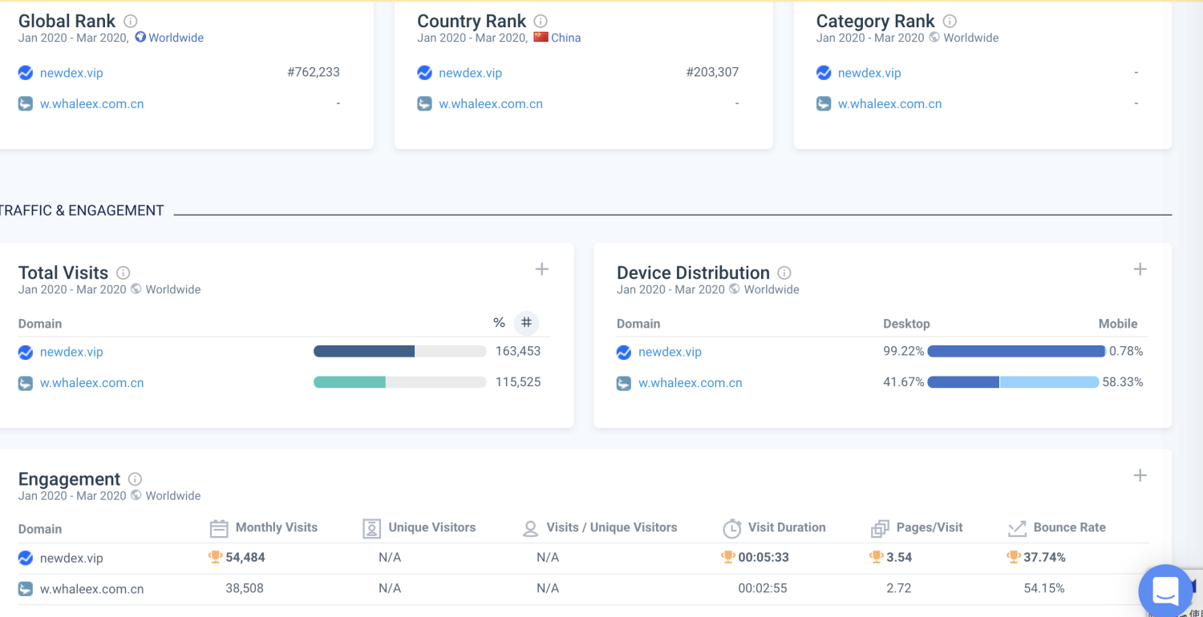1203x617 pixels.
Task: Click newdex.vip row in Engagement table
Action: (584, 558)
